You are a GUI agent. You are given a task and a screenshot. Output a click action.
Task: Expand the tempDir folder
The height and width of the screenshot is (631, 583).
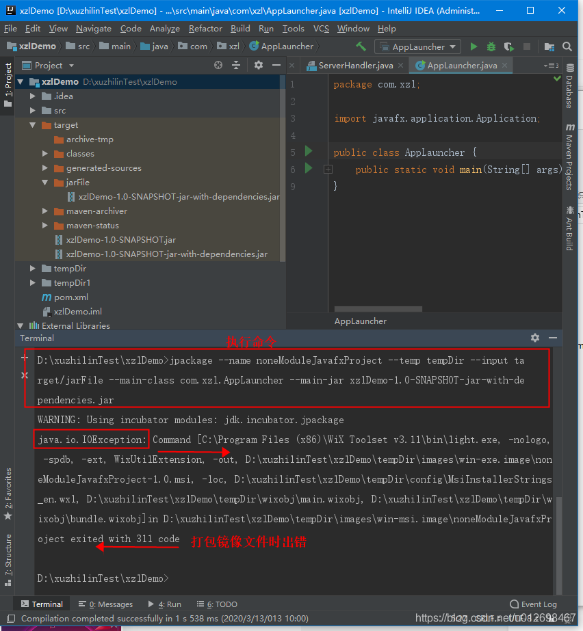tap(33, 269)
